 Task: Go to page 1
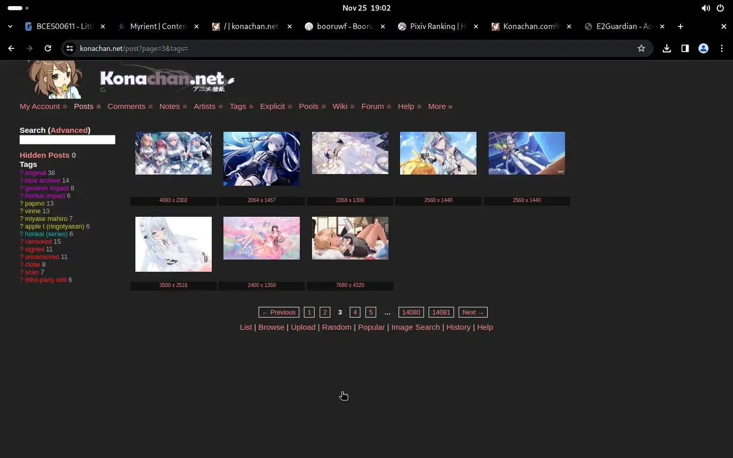click(309, 312)
